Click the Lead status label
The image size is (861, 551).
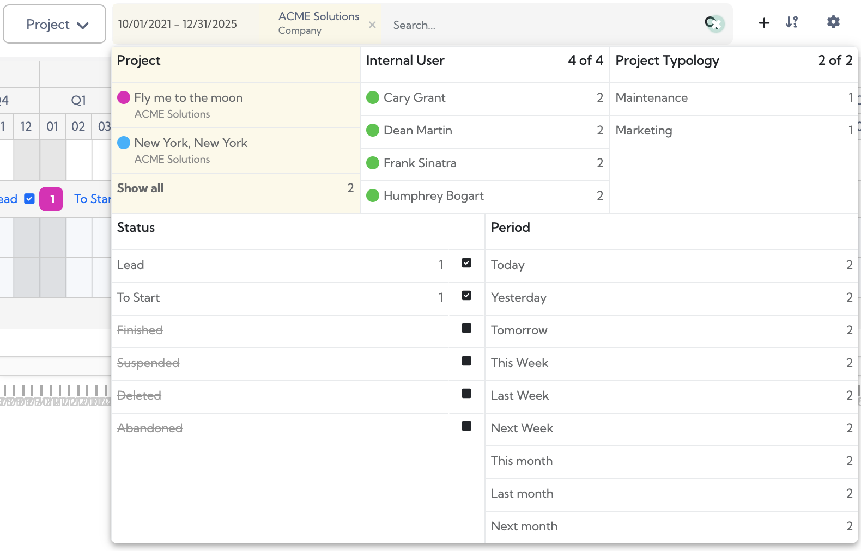pyautogui.click(x=130, y=265)
